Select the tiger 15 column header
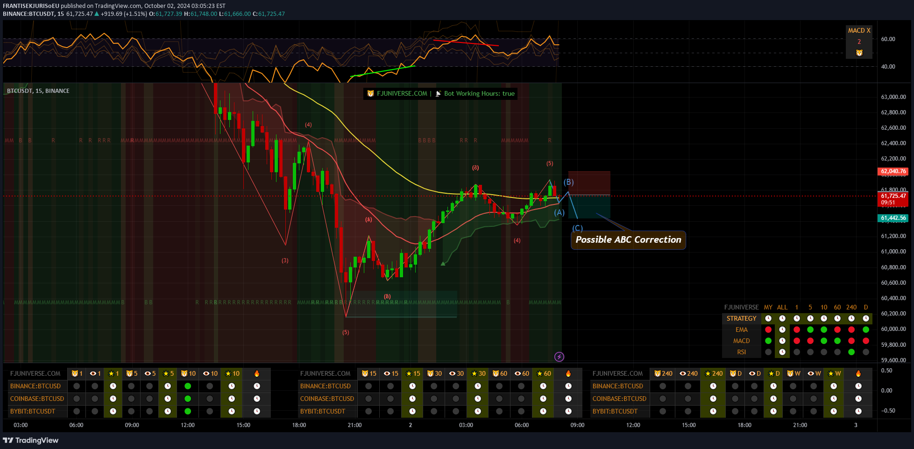The image size is (914, 449). pos(368,373)
